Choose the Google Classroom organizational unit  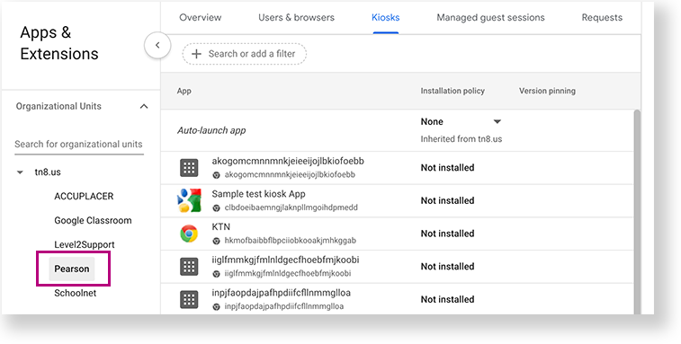point(93,220)
